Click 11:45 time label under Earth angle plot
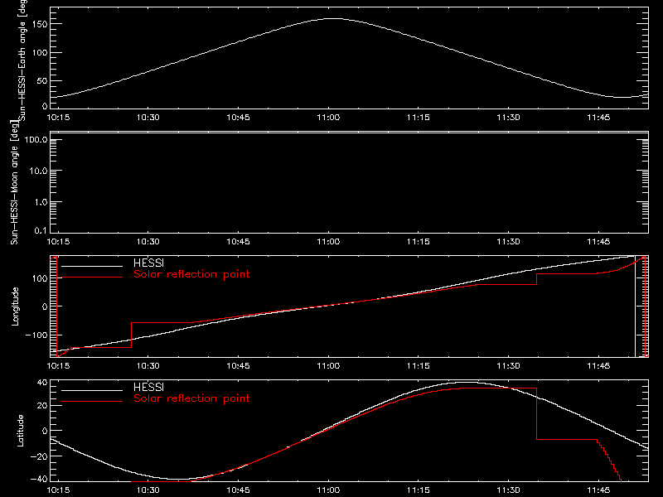Image resolution: width=663 pixels, height=497 pixels. (598, 117)
